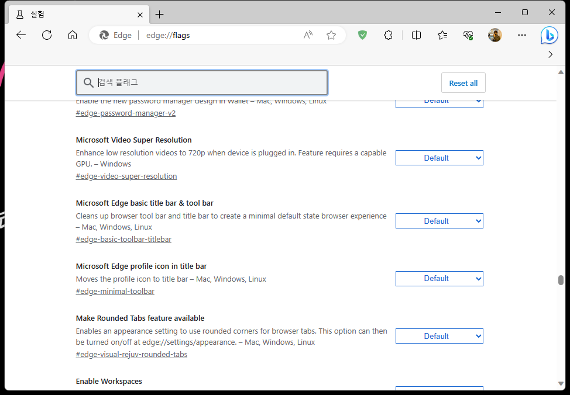Open the Extensions puzzle icon
The height and width of the screenshot is (395, 570).
coord(388,35)
